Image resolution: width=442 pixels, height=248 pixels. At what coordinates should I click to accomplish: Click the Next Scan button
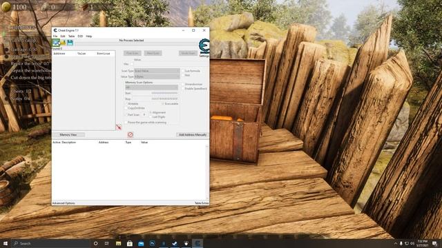[153, 53]
